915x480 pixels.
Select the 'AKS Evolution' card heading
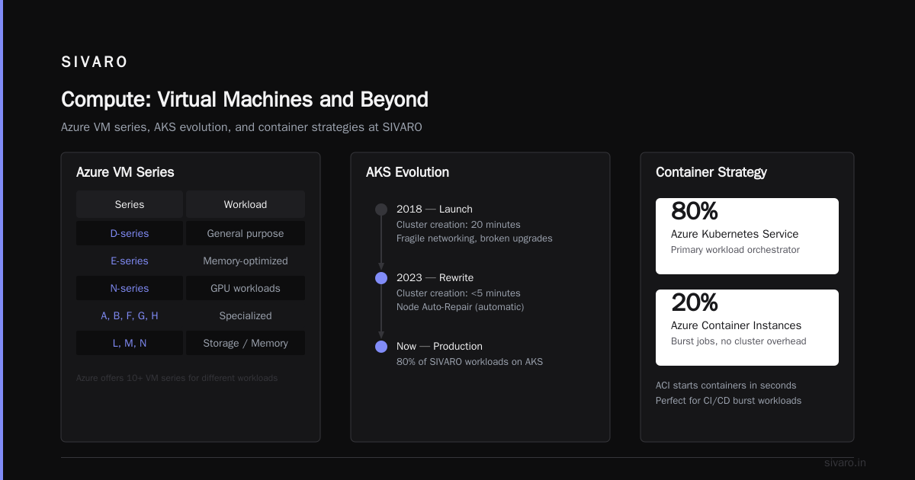(x=407, y=172)
